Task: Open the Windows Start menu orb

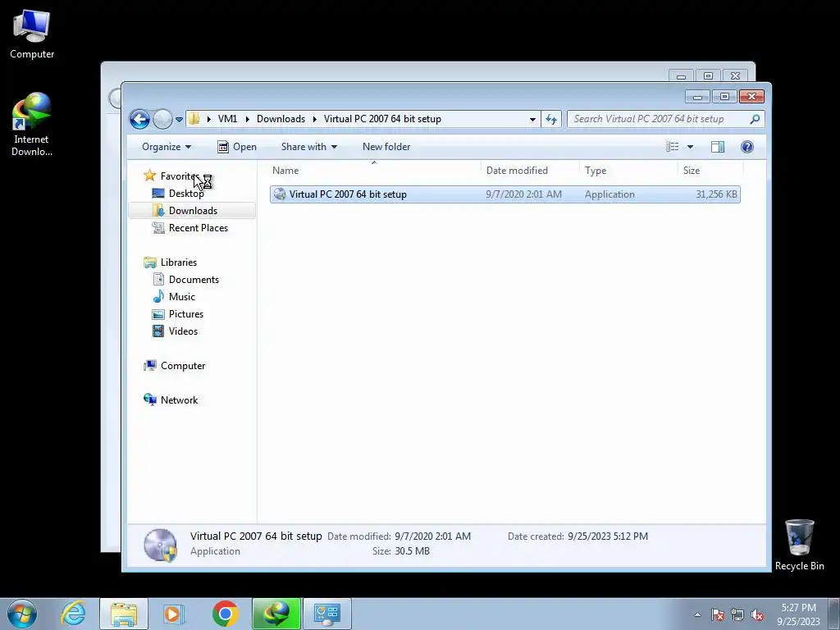Action: (x=22, y=614)
